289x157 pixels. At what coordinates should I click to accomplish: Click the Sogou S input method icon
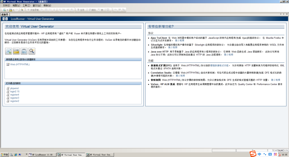pyautogui.click(x=253, y=154)
